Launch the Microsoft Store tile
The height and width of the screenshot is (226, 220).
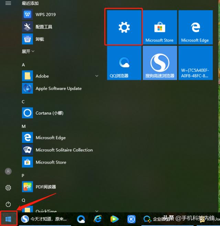point(159,27)
